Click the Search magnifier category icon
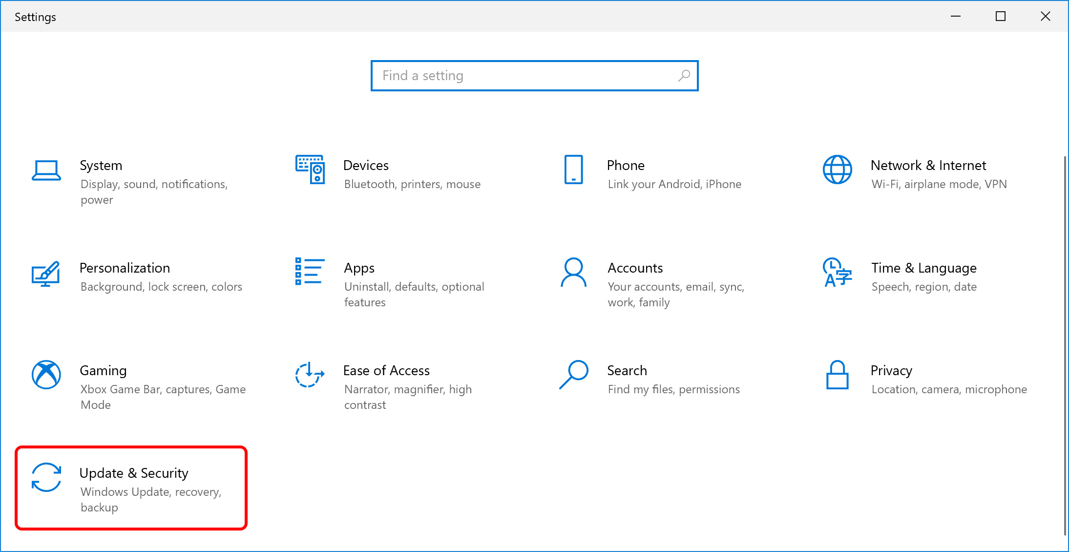1069x552 pixels. pyautogui.click(x=574, y=375)
